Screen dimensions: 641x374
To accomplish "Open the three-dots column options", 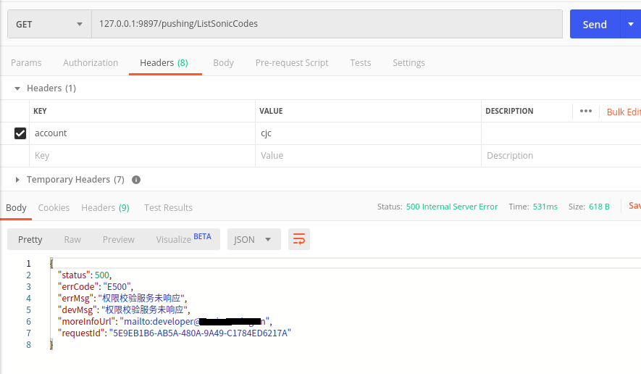I will point(586,111).
